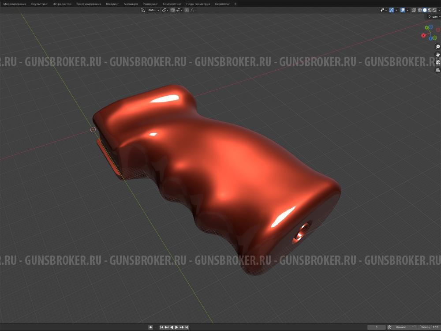Click the blue Z axis gizmo handle
Image resolution: width=441 pixels, height=331 pixels.
click(430, 38)
